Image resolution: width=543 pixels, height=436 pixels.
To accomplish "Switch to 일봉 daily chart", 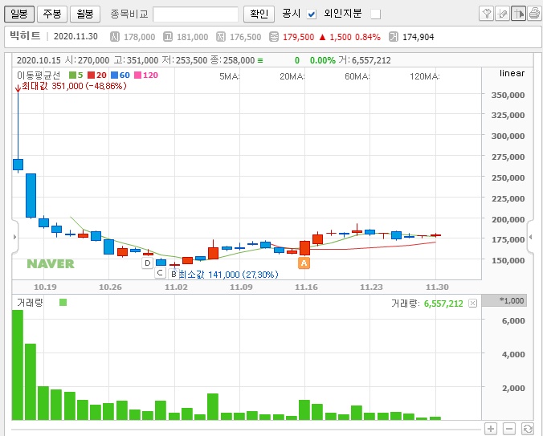I will pyautogui.click(x=19, y=14).
